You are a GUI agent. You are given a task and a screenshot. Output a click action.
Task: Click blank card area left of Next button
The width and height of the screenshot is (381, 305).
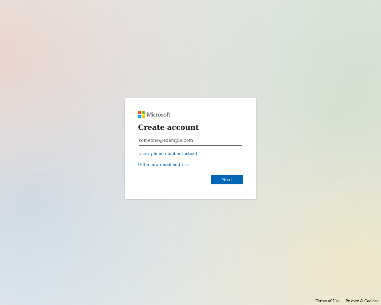(x=173, y=180)
